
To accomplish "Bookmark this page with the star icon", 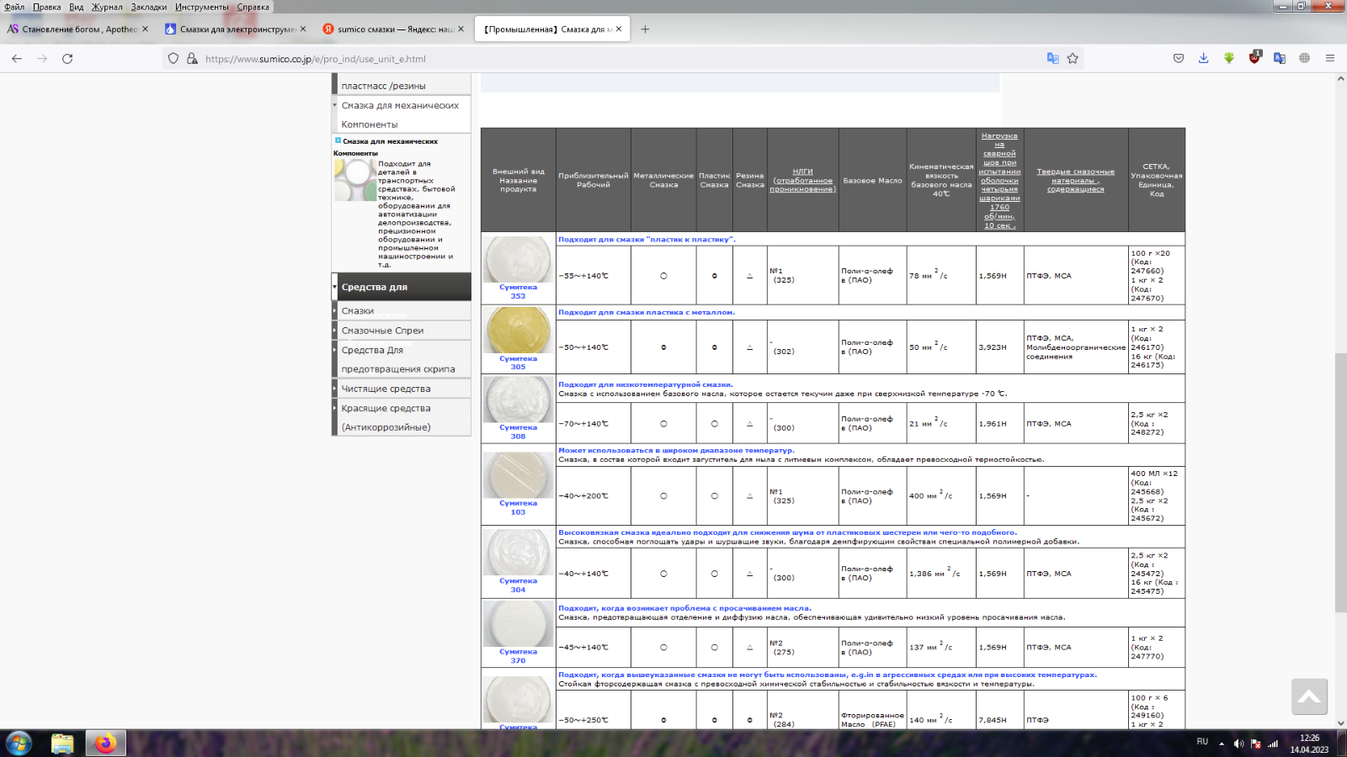I will (x=1073, y=59).
